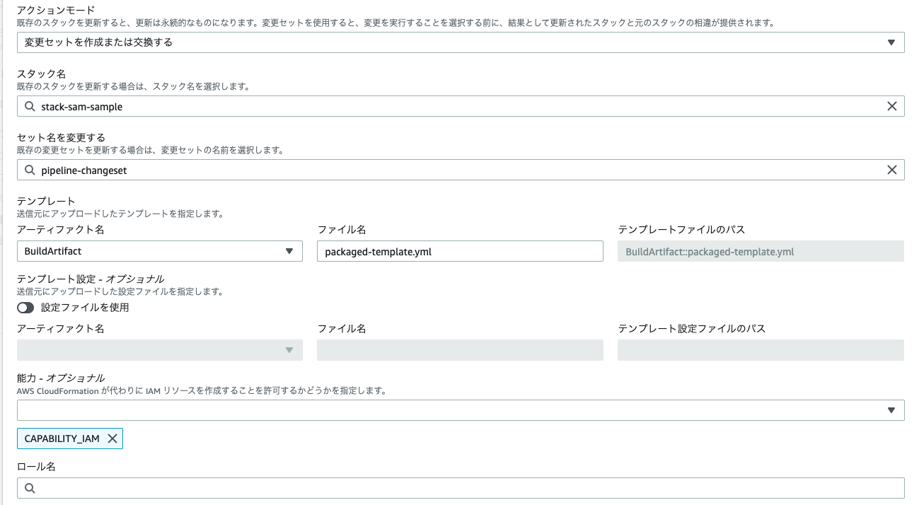Toggle the configuration file switch off and on
This screenshot has height=505, width=919.
pyautogui.click(x=25, y=307)
